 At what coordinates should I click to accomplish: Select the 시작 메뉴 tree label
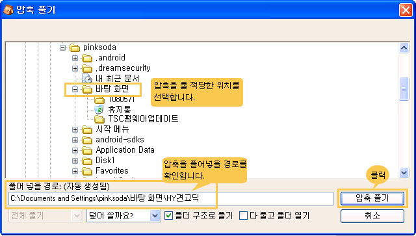point(112,129)
